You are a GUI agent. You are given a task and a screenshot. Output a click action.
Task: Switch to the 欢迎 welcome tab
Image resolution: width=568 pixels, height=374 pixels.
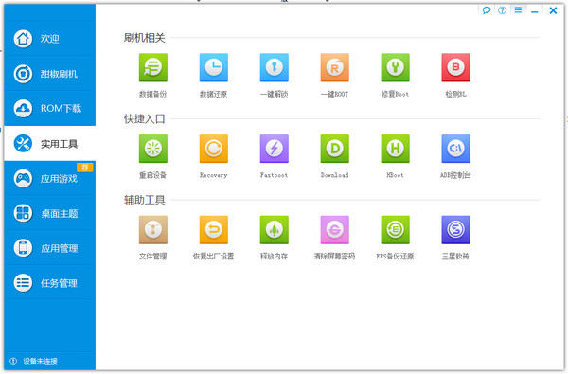click(x=49, y=39)
